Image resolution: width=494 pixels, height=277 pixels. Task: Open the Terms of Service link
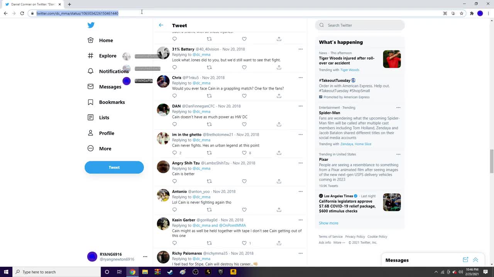[x=331, y=237]
